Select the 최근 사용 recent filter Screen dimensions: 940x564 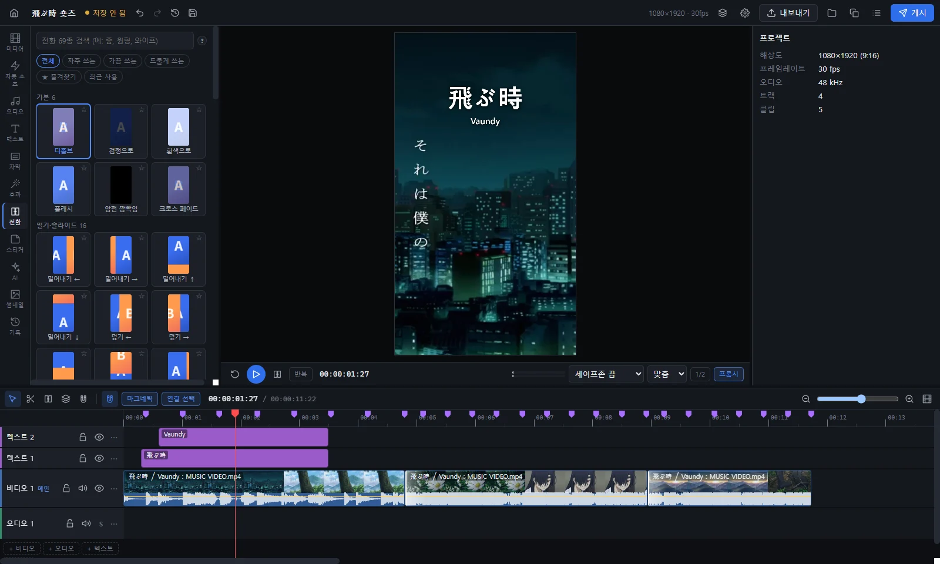[x=103, y=77]
